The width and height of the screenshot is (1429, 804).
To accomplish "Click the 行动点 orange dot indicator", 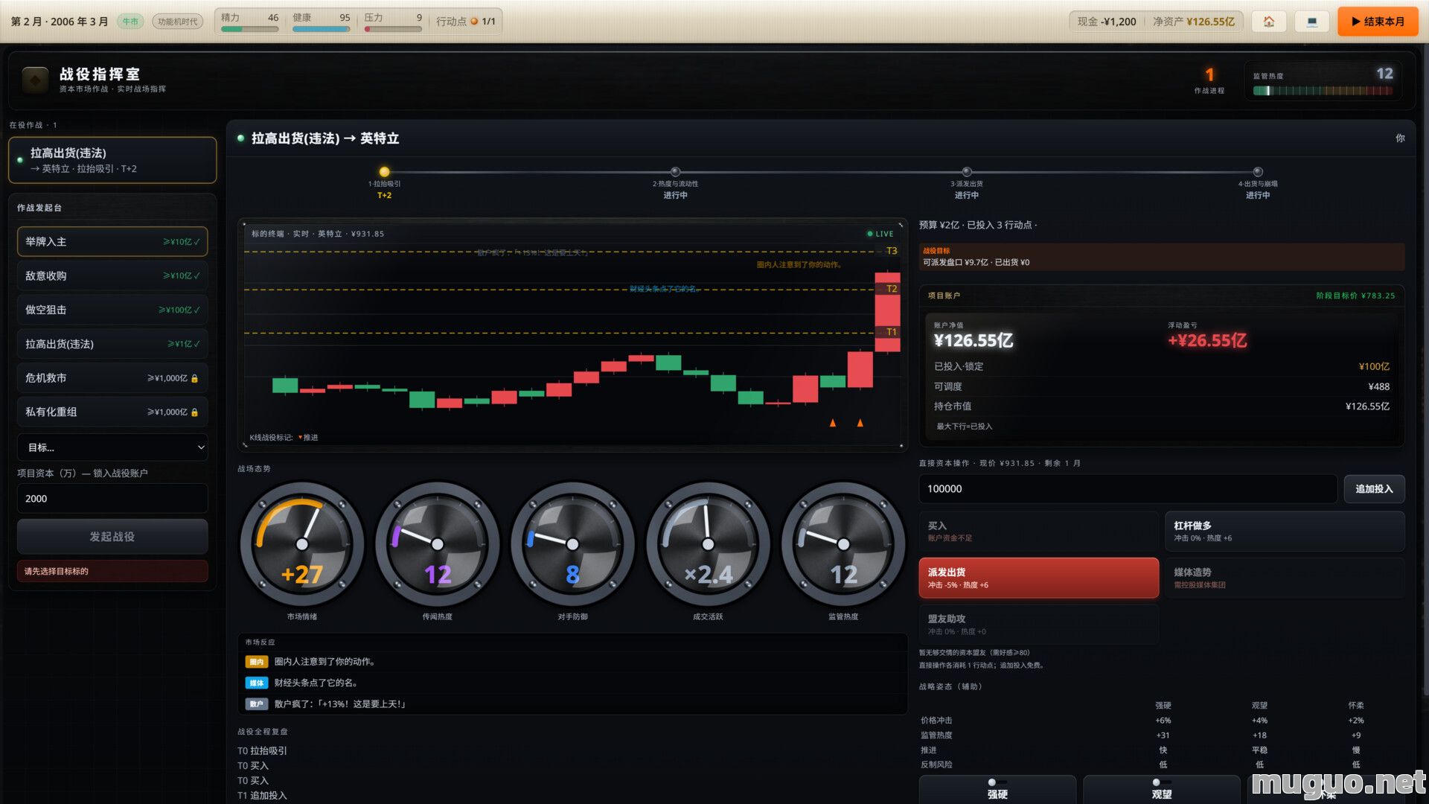I will pos(474,22).
